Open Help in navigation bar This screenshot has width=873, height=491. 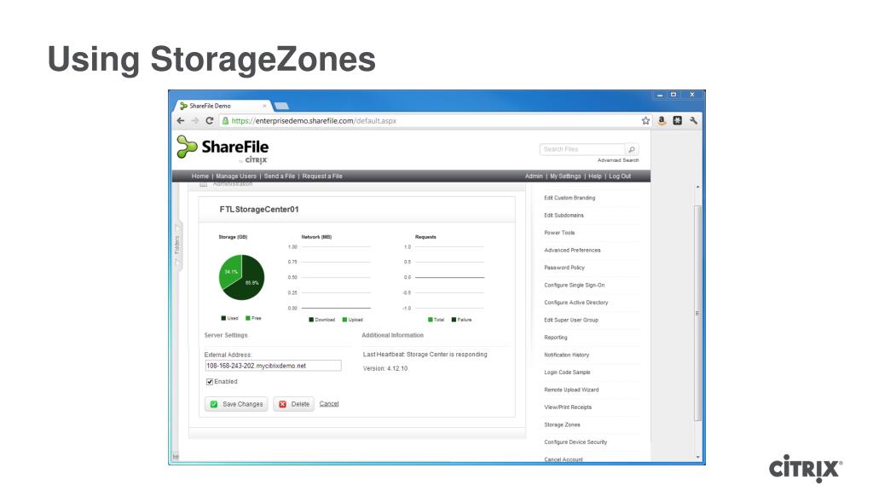tap(595, 176)
